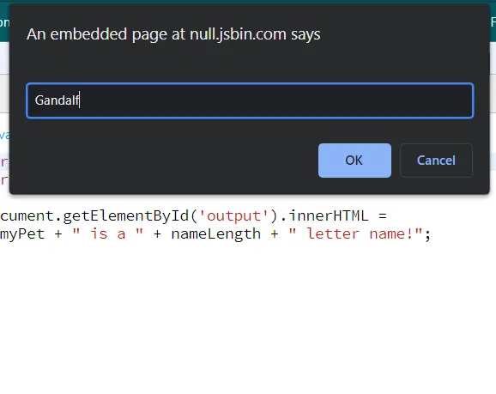Focus the prompt text field containing Gandalf
The width and height of the screenshot is (496, 394).
click(250, 100)
